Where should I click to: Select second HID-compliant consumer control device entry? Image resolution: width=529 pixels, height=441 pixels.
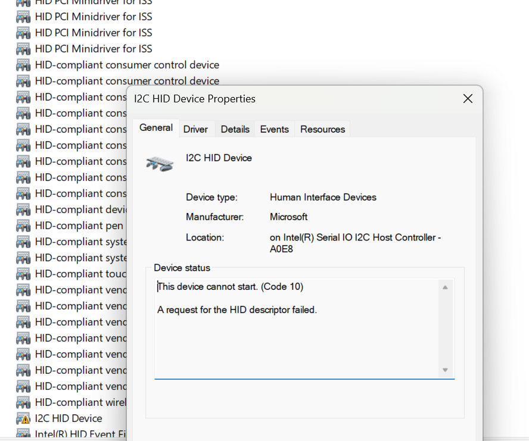pyautogui.click(x=127, y=81)
